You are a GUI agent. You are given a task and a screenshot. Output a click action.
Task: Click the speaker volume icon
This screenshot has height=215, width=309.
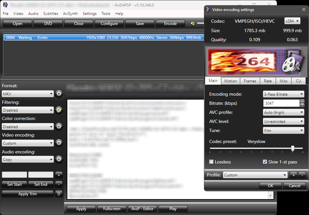[x=192, y=23]
